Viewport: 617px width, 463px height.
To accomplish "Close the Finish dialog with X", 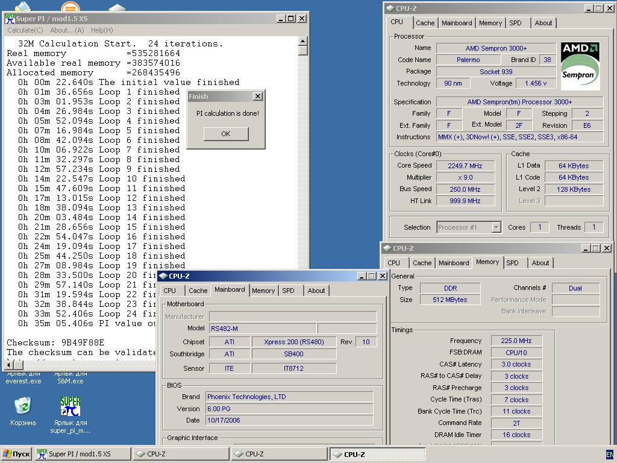I will pos(257,96).
